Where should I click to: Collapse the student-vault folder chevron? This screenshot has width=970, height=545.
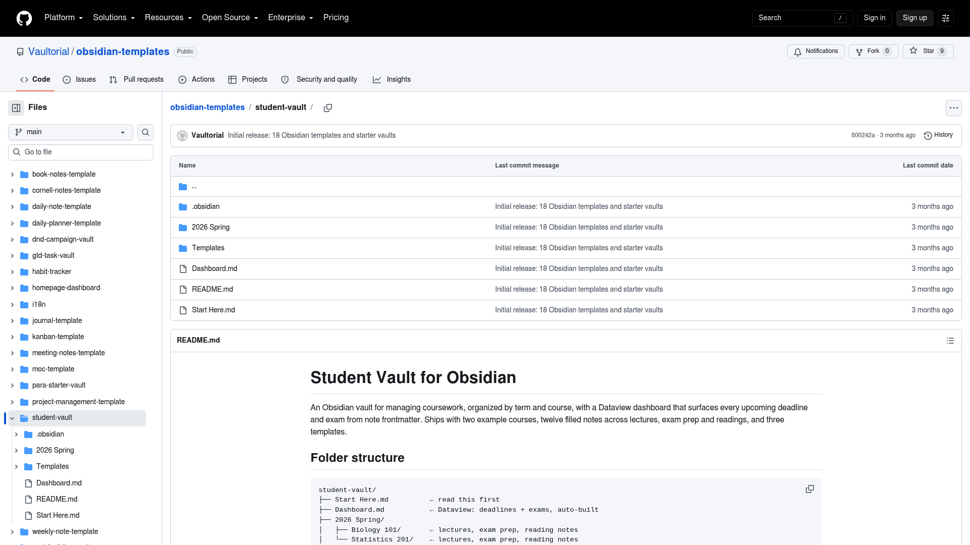pos(12,418)
